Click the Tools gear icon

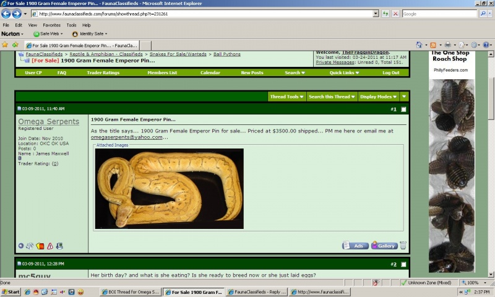(474, 45)
